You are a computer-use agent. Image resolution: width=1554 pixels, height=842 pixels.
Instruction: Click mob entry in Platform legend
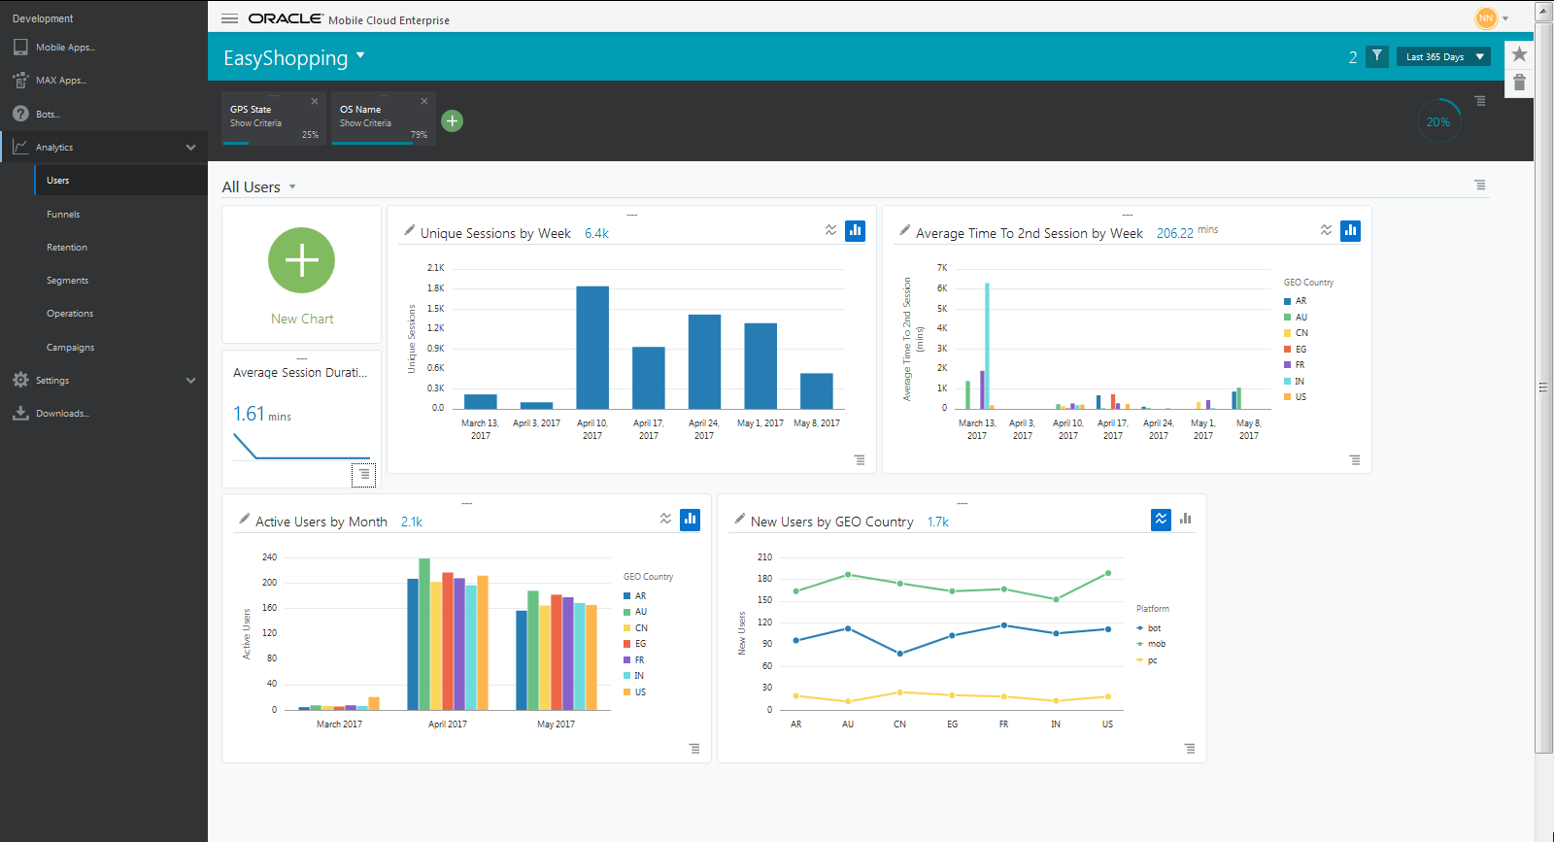pyautogui.click(x=1151, y=644)
